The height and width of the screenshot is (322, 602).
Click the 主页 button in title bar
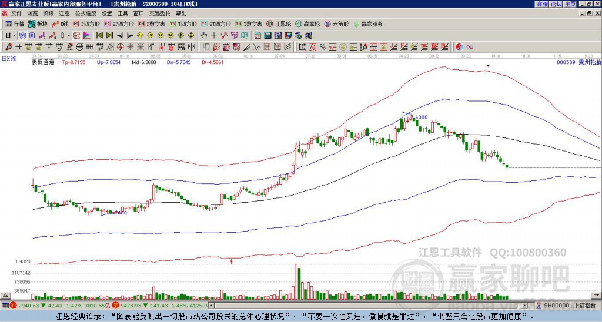click(x=570, y=4)
